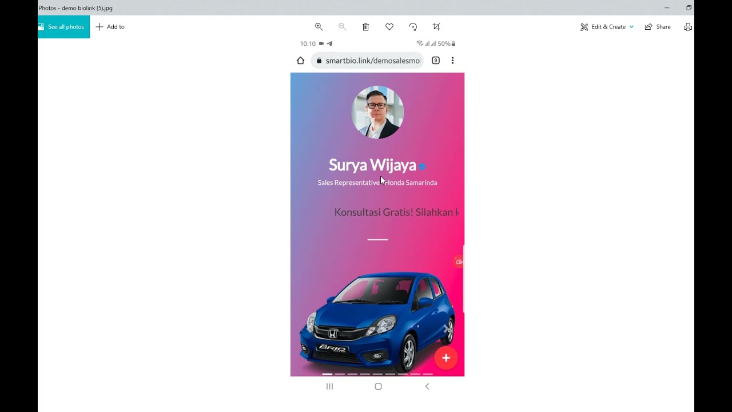This screenshot has width=732, height=412.
Task: Rotate the image
Action: pos(413,27)
